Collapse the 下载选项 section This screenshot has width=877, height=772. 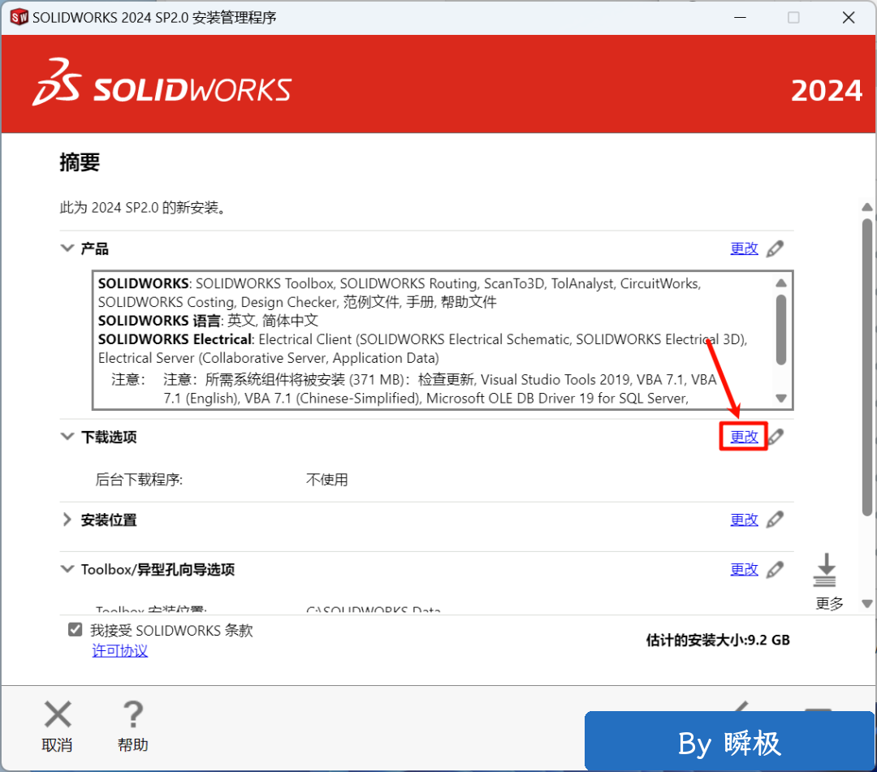[67, 437]
